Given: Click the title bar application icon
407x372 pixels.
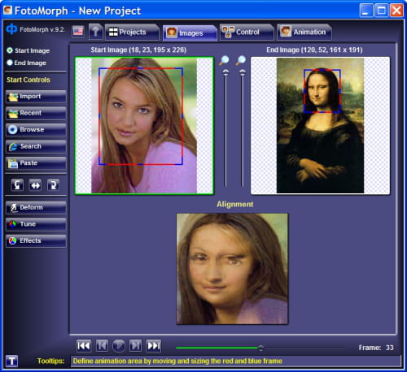Looking at the screenshot, I should click(7, 11).
